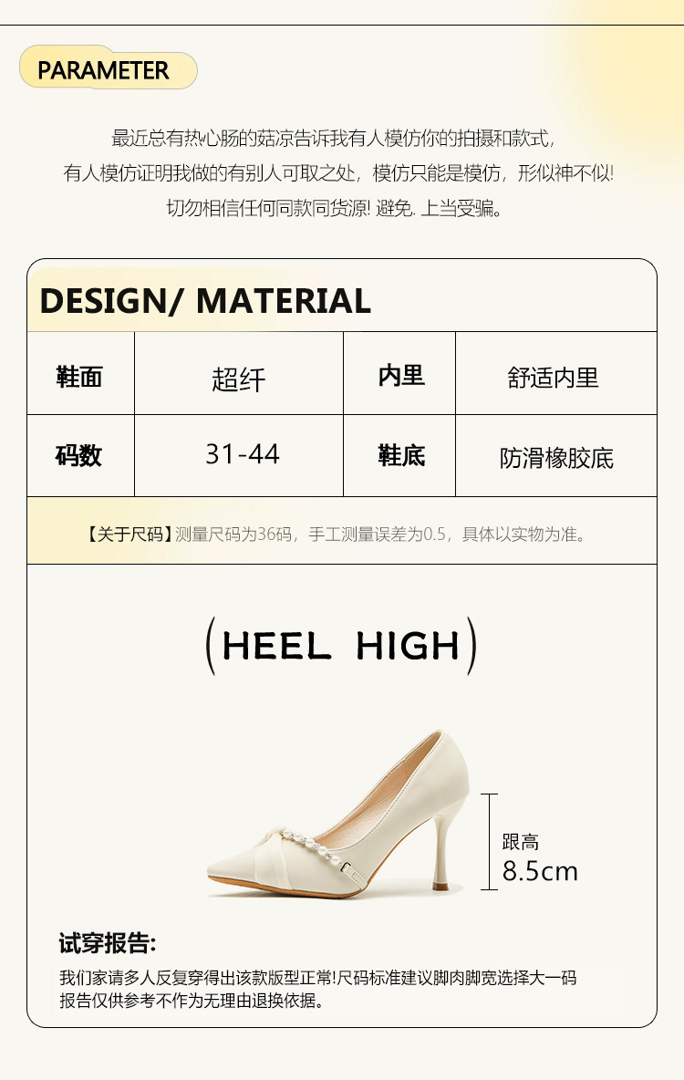
Task: Click the 试穿报告 heading
Action: [108, 943]
